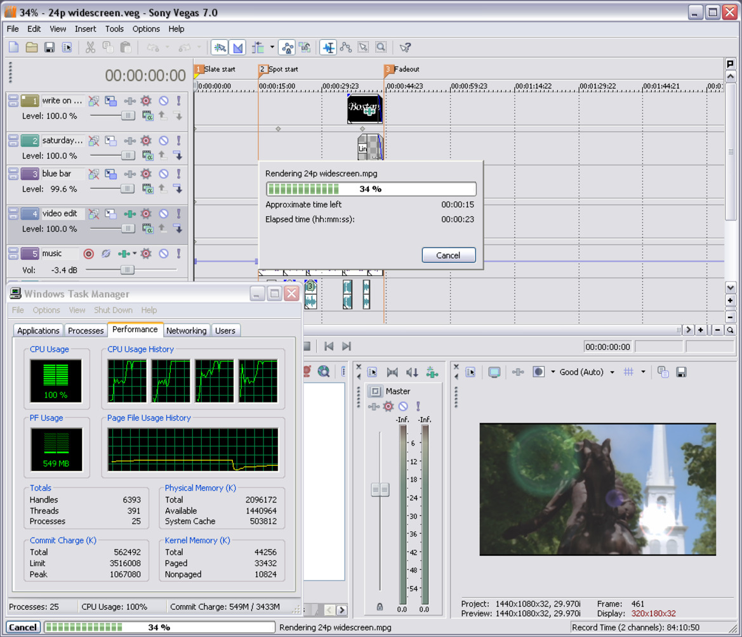The height and width of the screenshot is (637, 742).
Task: Save preview snapshot to file icon
Action: [681, 372]
